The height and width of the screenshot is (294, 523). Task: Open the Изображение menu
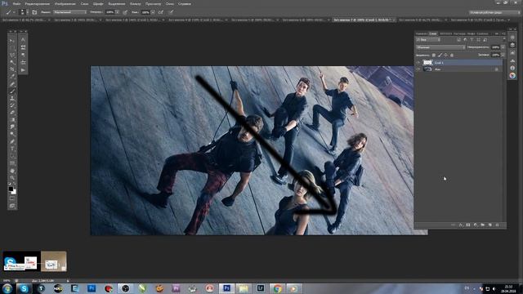pyautogui.click(x=65, y=3)
